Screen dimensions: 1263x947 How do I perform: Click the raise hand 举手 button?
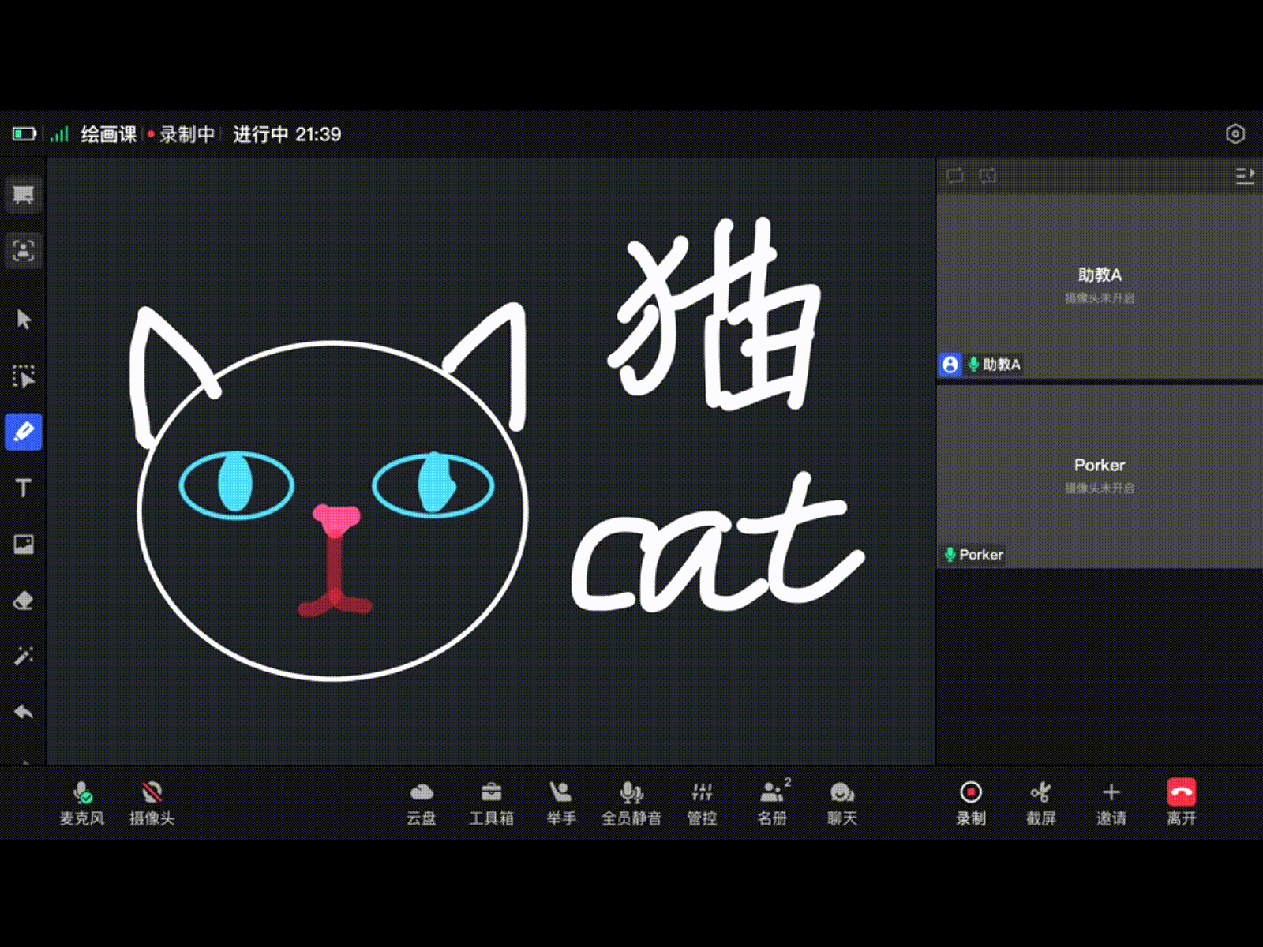(561, 803)
